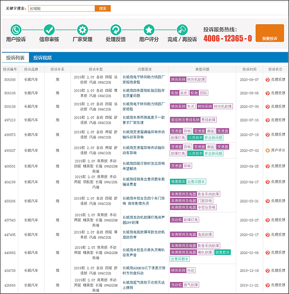Click the 轮胎 起皮 tag
Viewport: 289px width, 294px height.
(x=179, y=93)
